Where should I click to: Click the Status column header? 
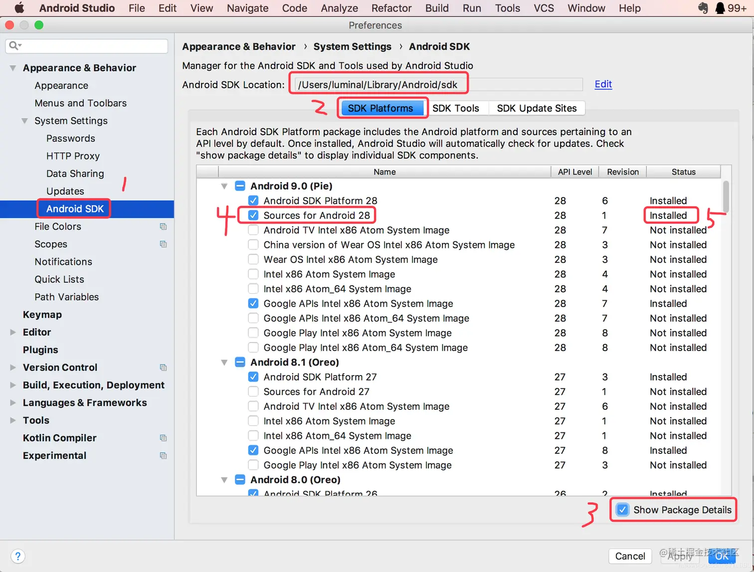pyautogui.click(x=683, y=172)
